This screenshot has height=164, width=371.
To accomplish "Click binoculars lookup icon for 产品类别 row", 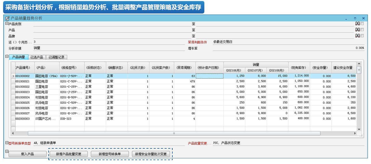I will point(357,24).
